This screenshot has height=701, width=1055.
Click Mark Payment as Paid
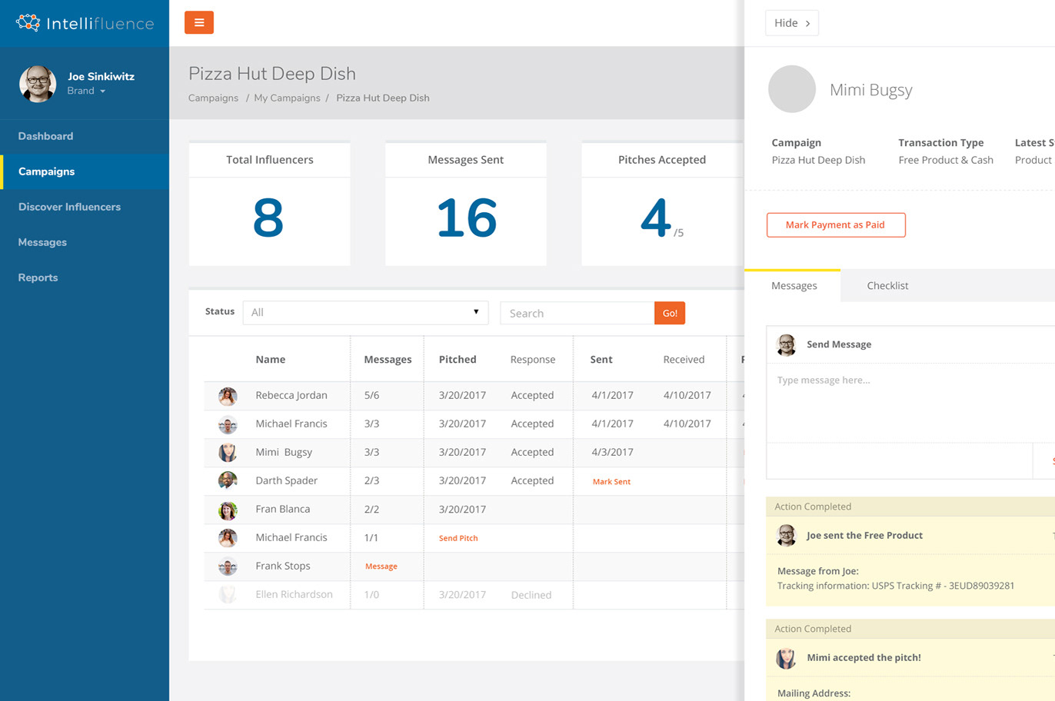[x=836, y=225]
